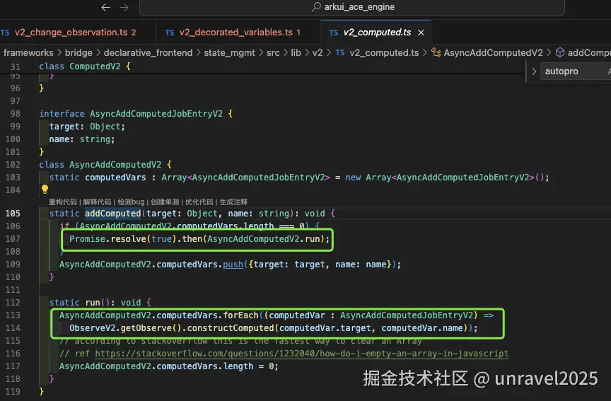The width and height of the screenshot is (611, 401).
Task: Open the AsyncAddComputedV2 class breadcrumb
Action: click(x=493, y=52)
